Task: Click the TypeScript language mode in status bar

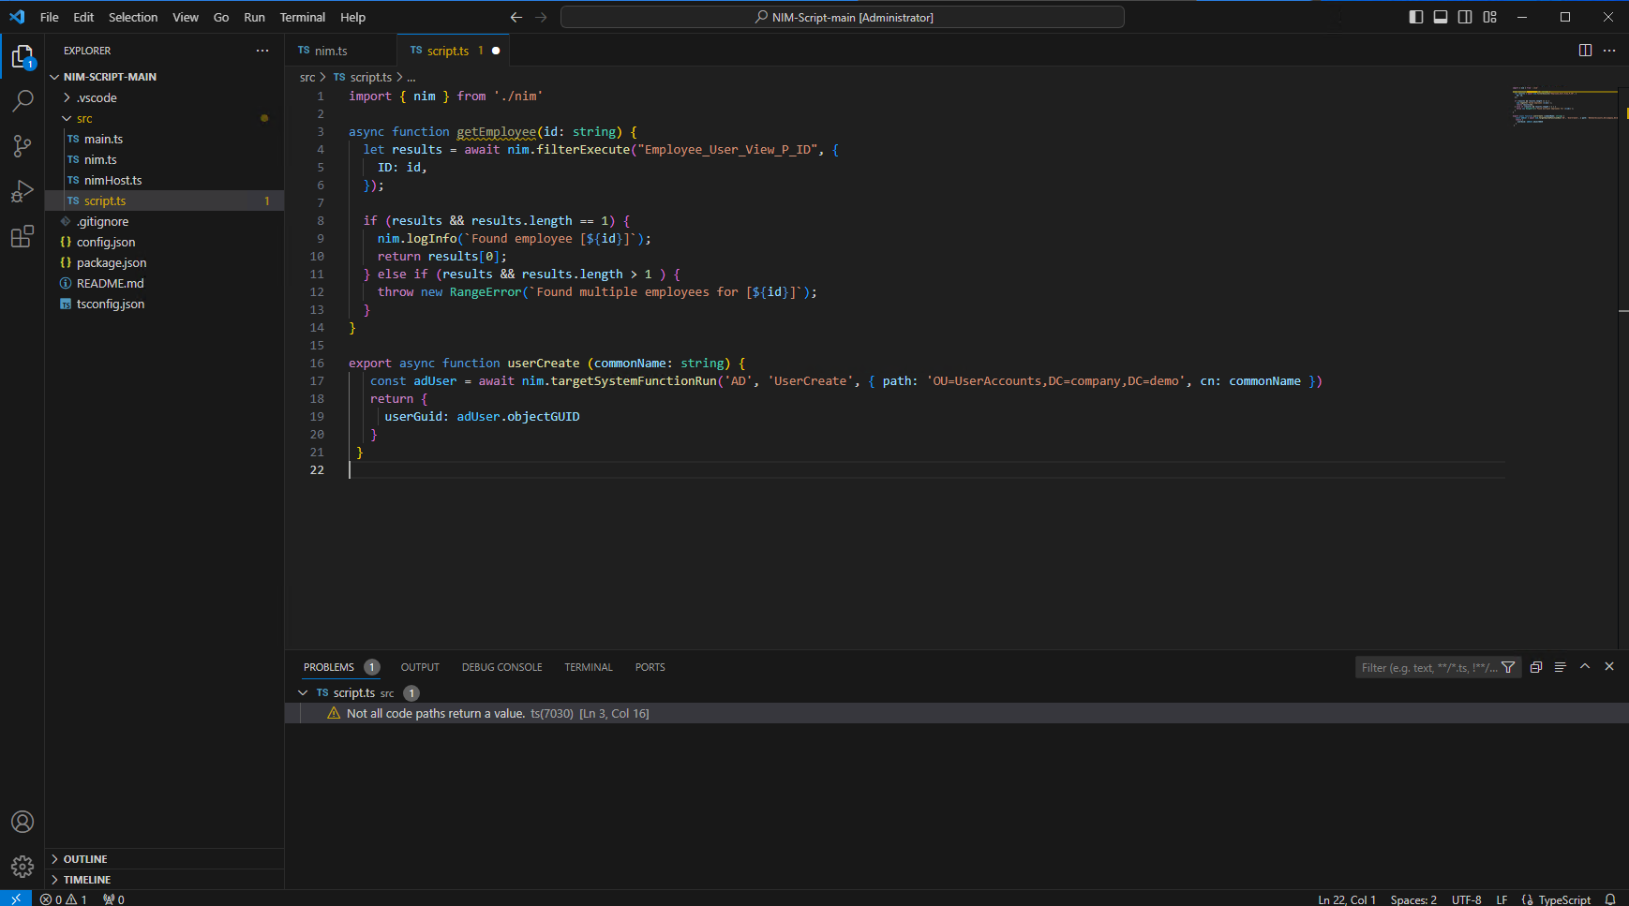Action: click(x=1563, y=899)
